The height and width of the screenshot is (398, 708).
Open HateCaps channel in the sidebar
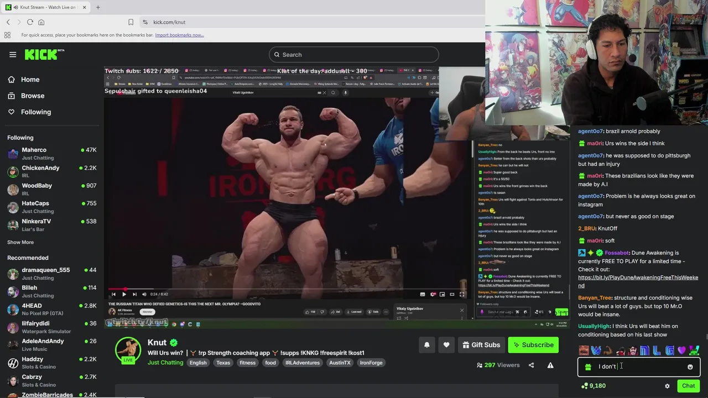52,207
